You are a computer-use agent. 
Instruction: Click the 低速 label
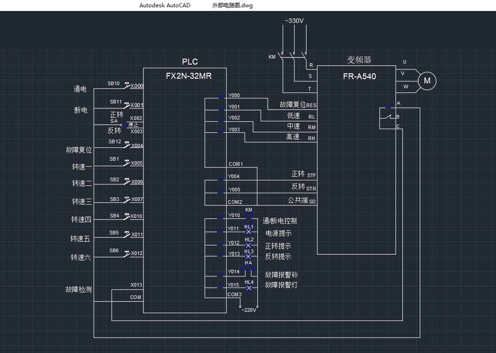pos(293,115)
